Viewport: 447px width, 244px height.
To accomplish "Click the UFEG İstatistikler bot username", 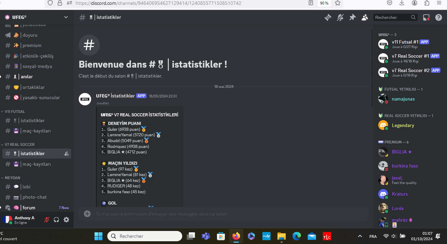I will tap(115, 96).
